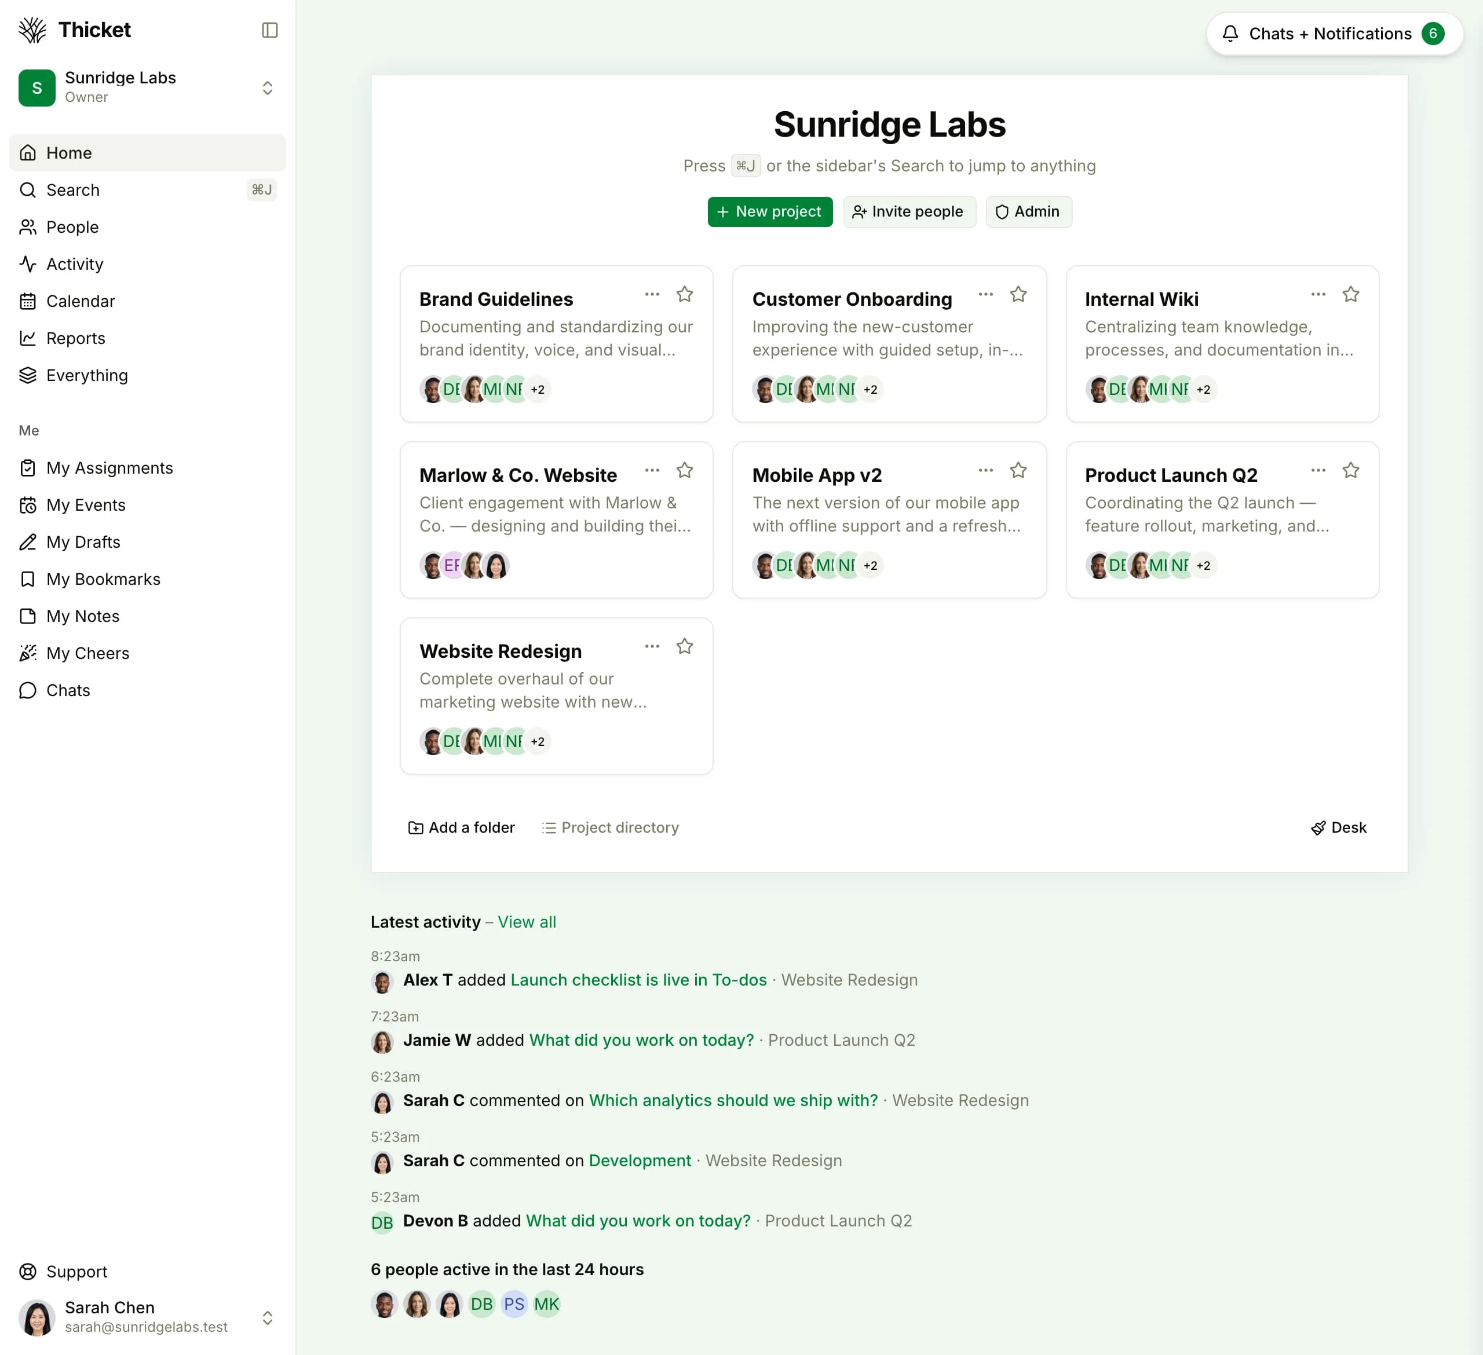Image resolution: width=1483 pixels, height=1355 pixels.
Task: Open Devon B's What did you work on today?
Action: point(638,1221)
